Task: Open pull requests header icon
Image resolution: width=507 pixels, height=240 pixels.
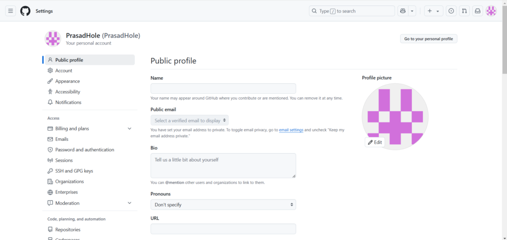Action: pyautogui.click(x=464, y=11)
